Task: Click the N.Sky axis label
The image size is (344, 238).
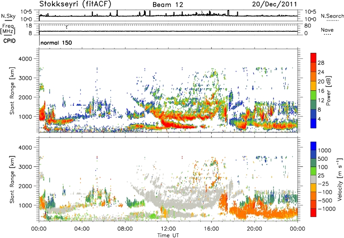Action: [x=8, y=16]
